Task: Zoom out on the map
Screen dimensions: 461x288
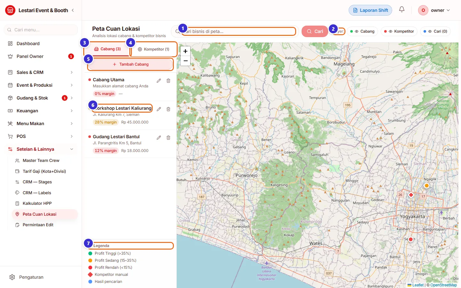Action: point(185,61)
